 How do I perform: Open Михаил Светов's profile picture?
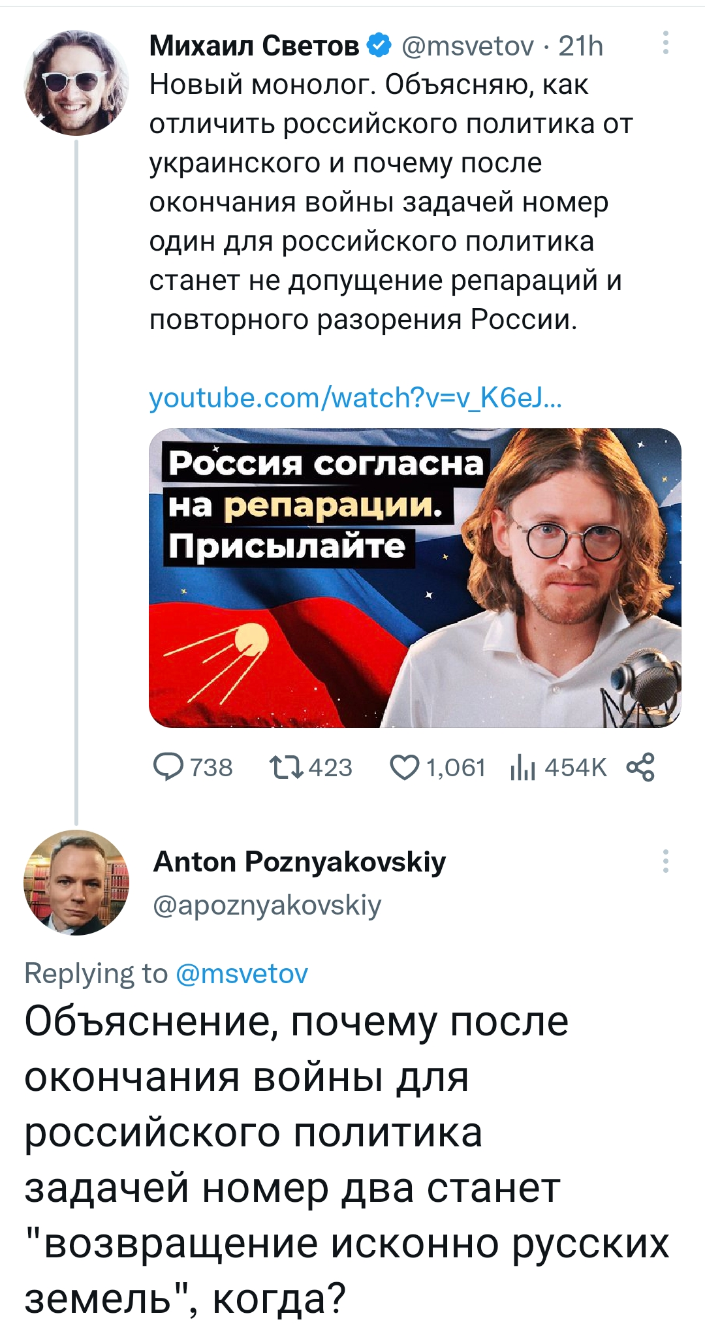(x=76, y=83)
